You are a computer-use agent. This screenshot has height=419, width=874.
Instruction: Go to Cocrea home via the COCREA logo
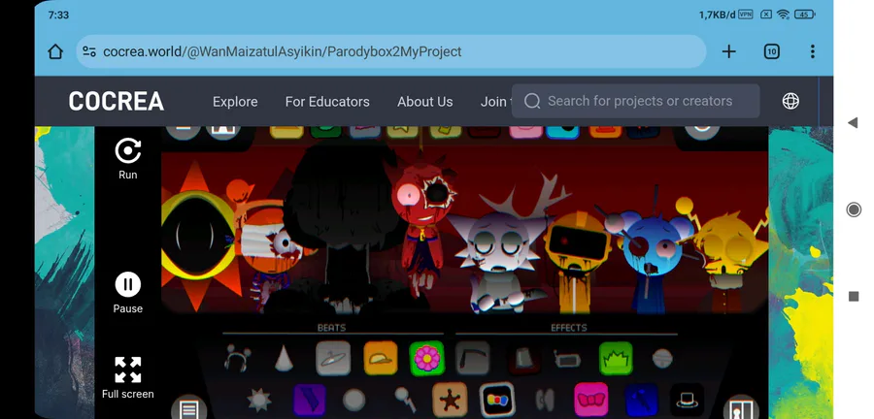pyautogui.click(x=117, y=101)
